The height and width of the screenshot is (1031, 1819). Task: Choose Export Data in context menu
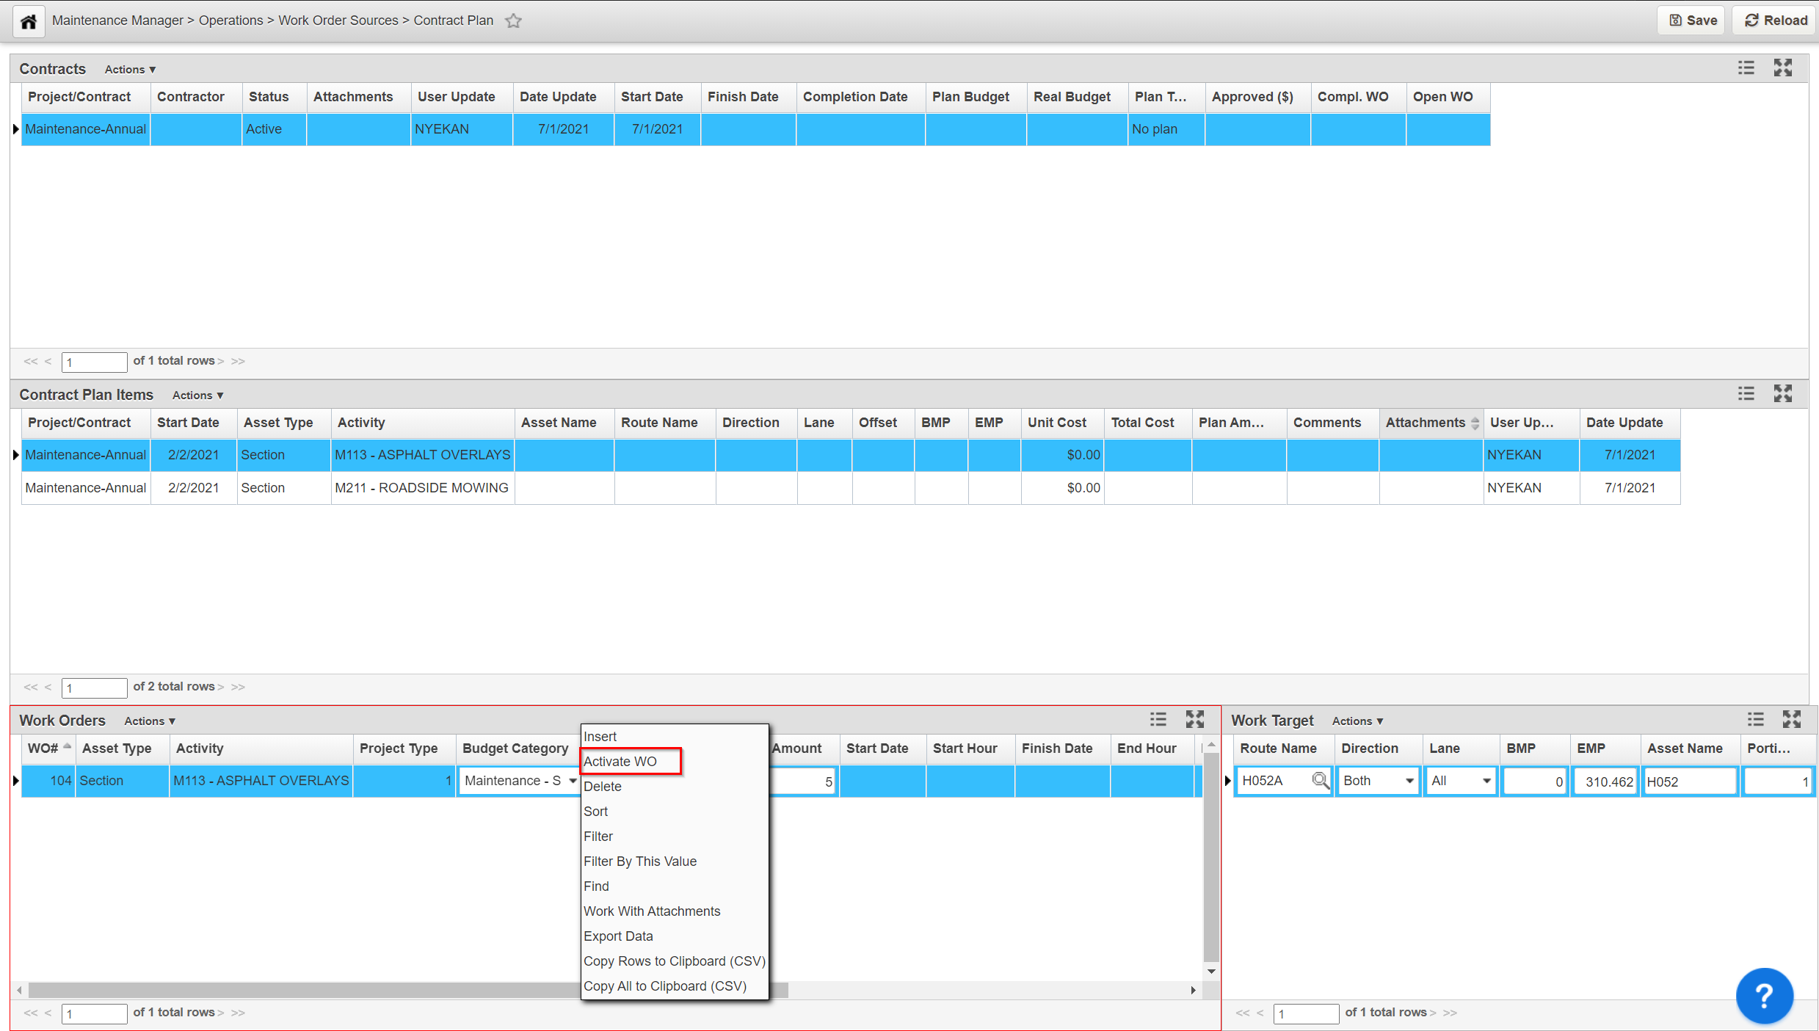[x=618, y=936]
